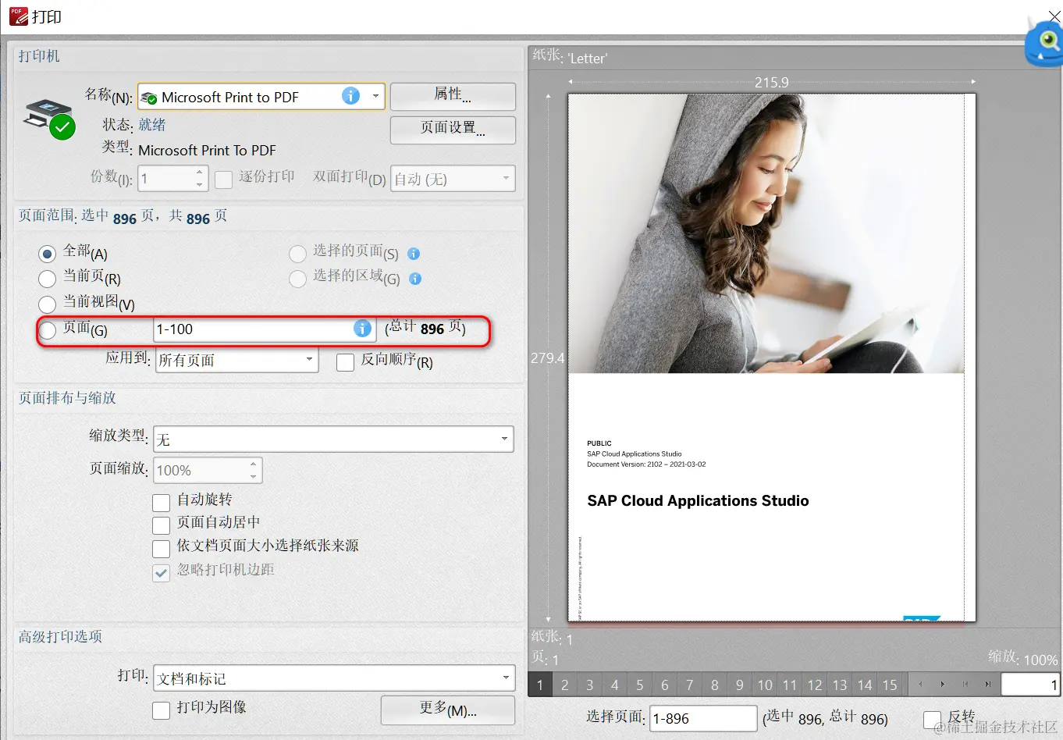This screenshot has height=740, width=1063.
Task: Select the 当前视图(V) radio option
Action: [48, 304]
